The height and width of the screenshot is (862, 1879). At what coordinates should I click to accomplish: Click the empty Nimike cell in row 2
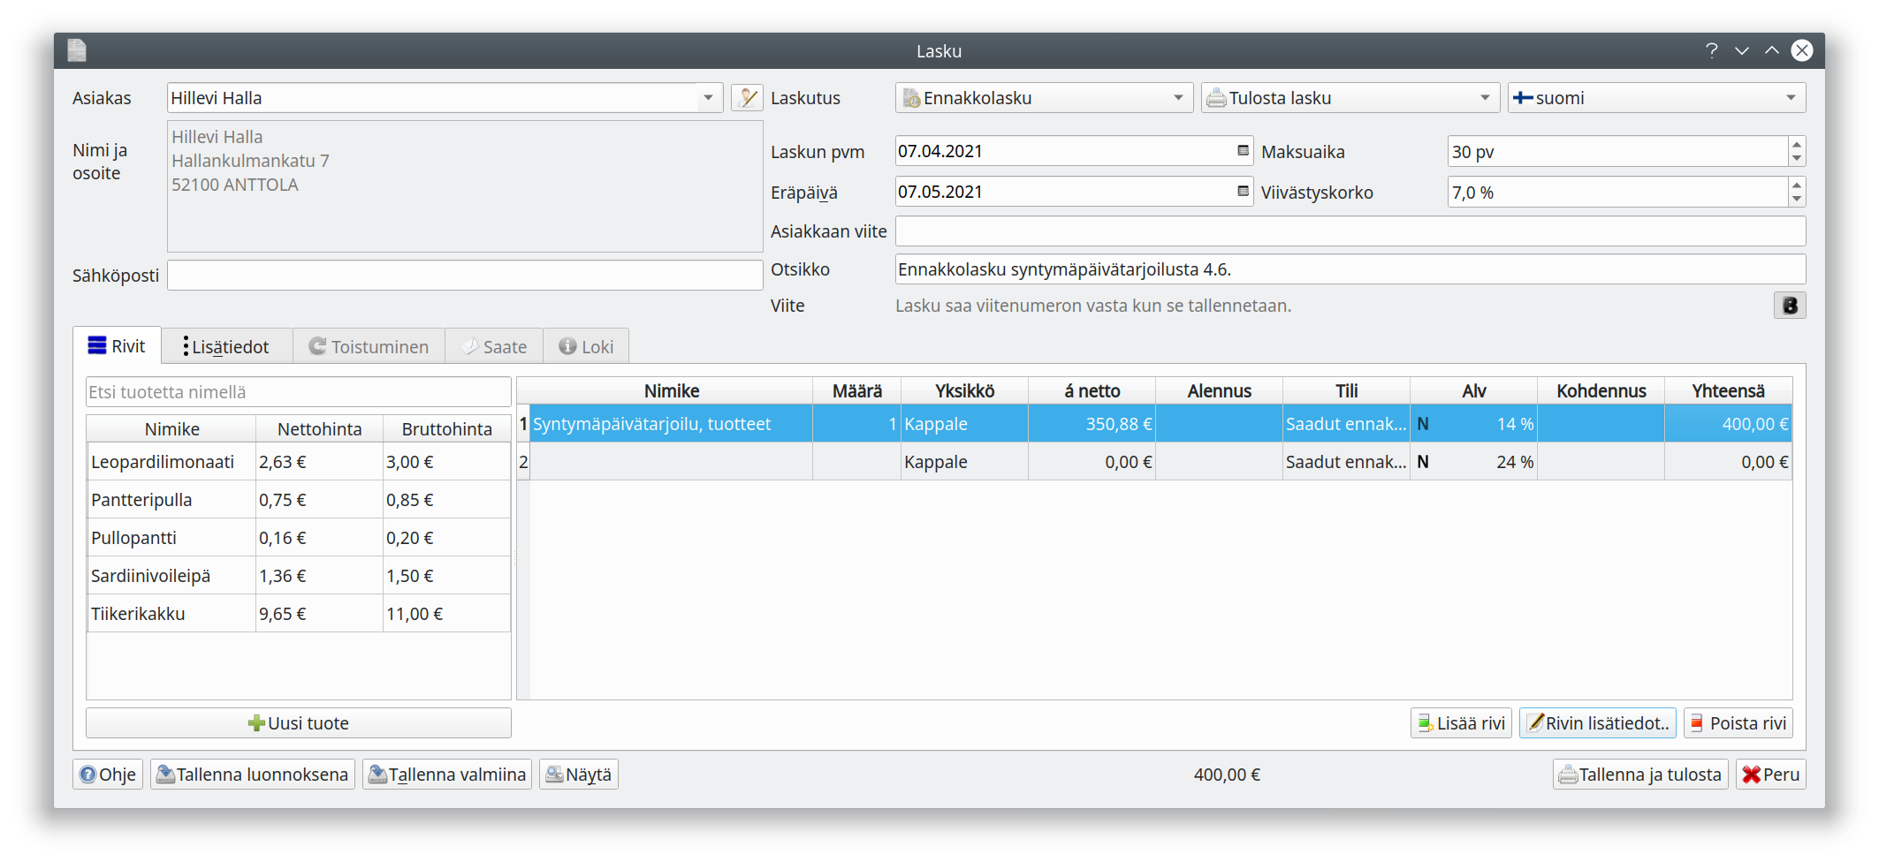coord(671,462)
